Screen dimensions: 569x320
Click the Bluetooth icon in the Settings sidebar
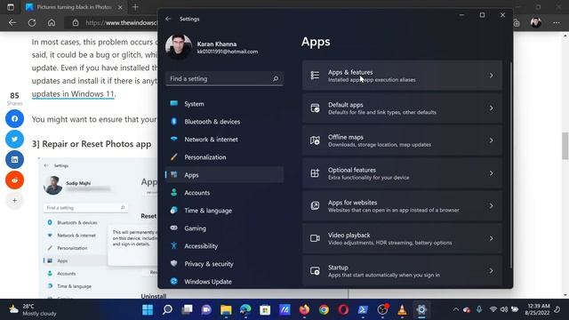[x=174, y=121]
